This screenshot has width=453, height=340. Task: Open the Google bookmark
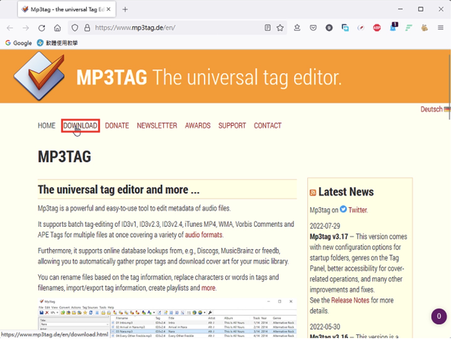point(19,43)
